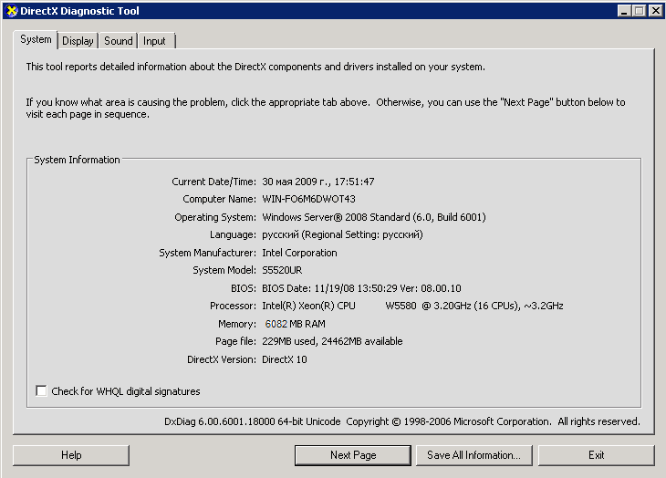The width and height of the screenshot is (666, 478).
Task: Switch to the System tab
Action: (x=36, y=39)
